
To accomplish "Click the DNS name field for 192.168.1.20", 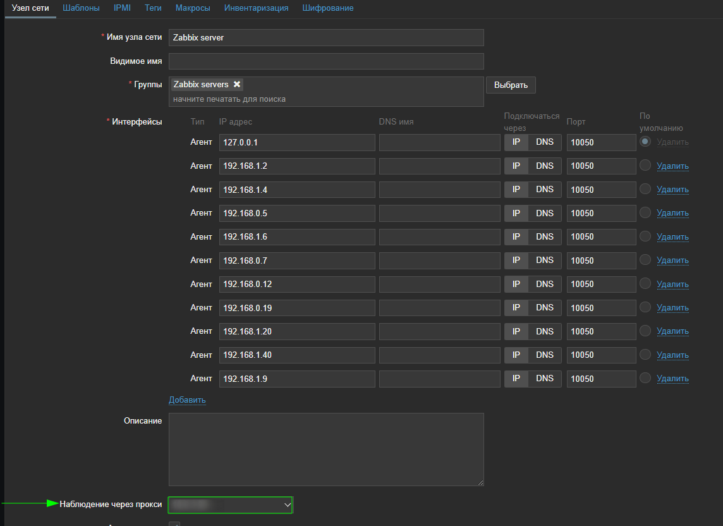I will (439, 331).
